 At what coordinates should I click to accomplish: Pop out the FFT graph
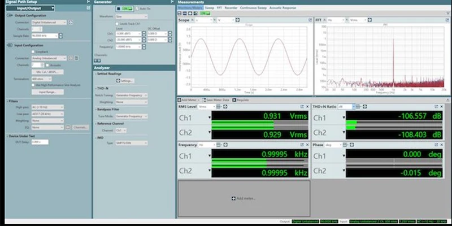446,20
